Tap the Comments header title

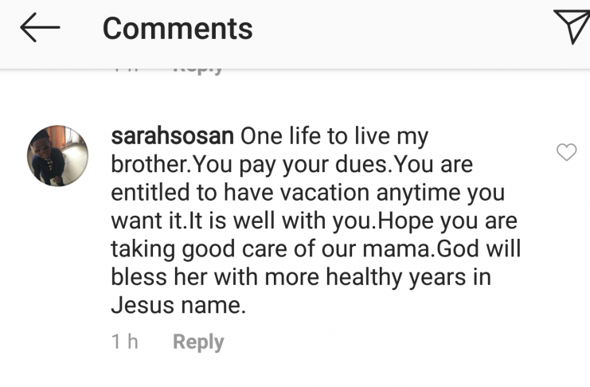(178, 29)
